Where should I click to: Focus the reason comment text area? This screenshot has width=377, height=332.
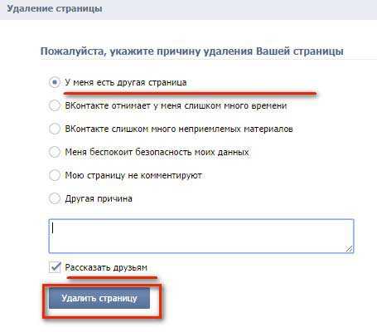[x=201, y=236]
